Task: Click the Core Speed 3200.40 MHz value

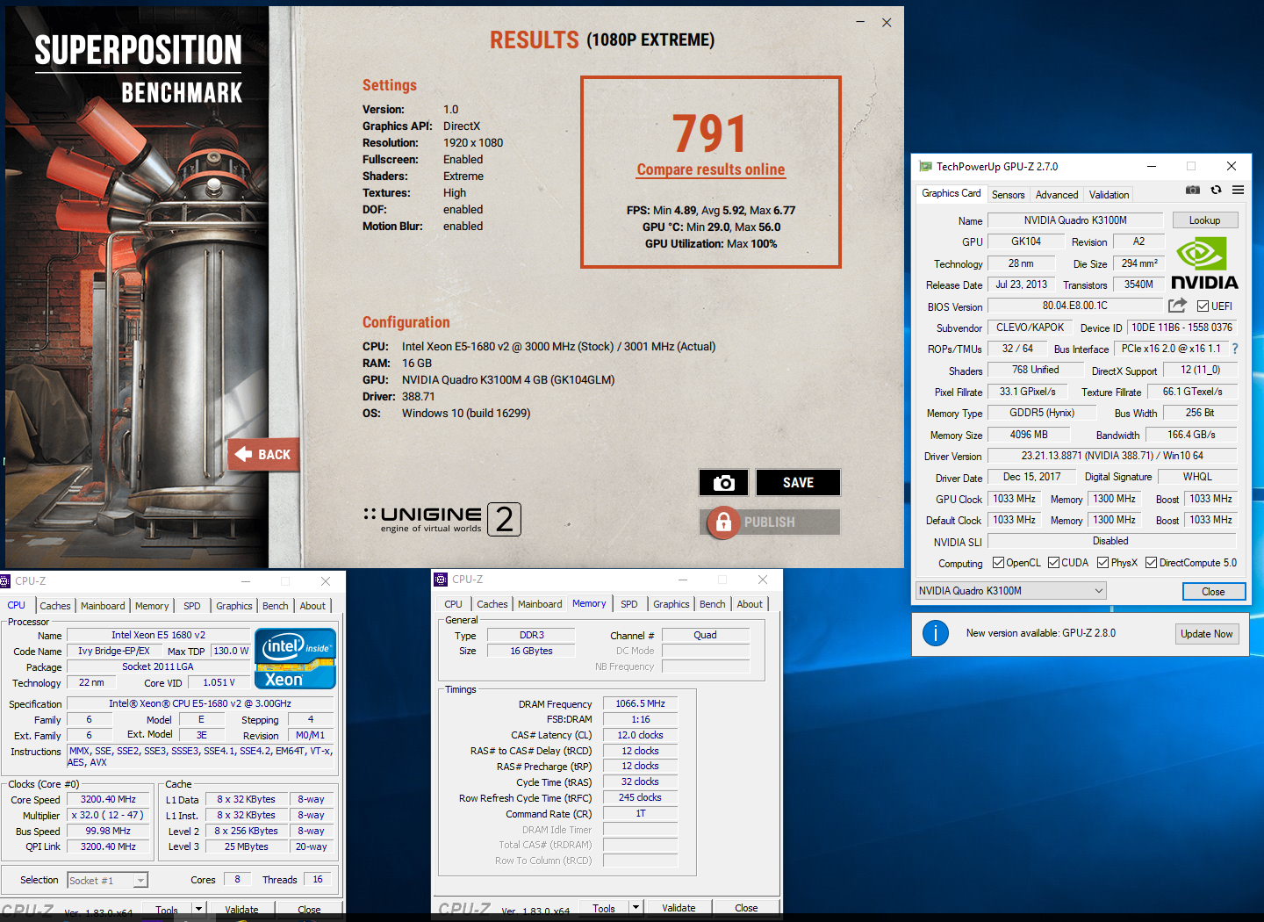Action: coord(109,799)
